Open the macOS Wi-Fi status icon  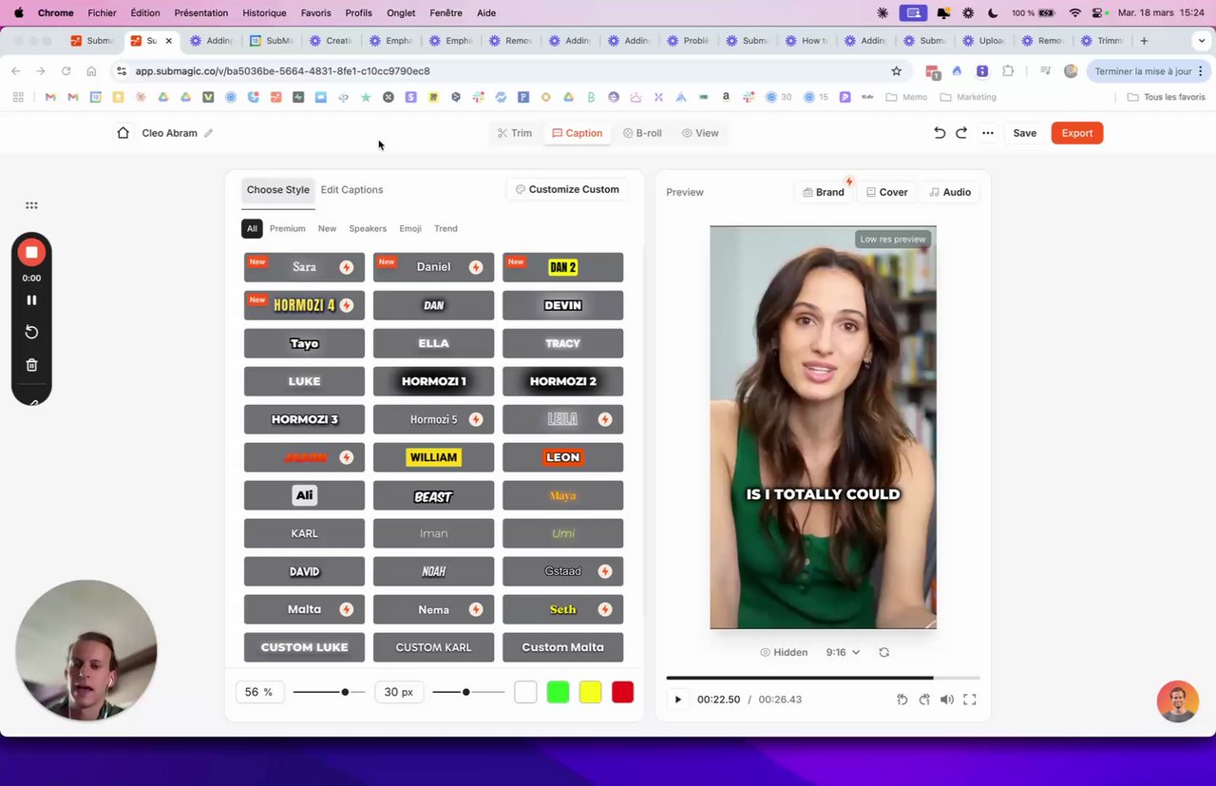click(1074, 13)
